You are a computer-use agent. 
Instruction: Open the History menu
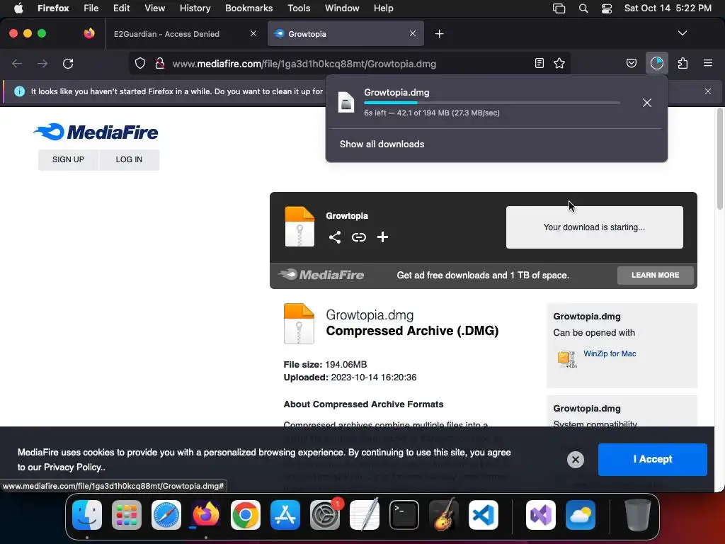point(195,8)
